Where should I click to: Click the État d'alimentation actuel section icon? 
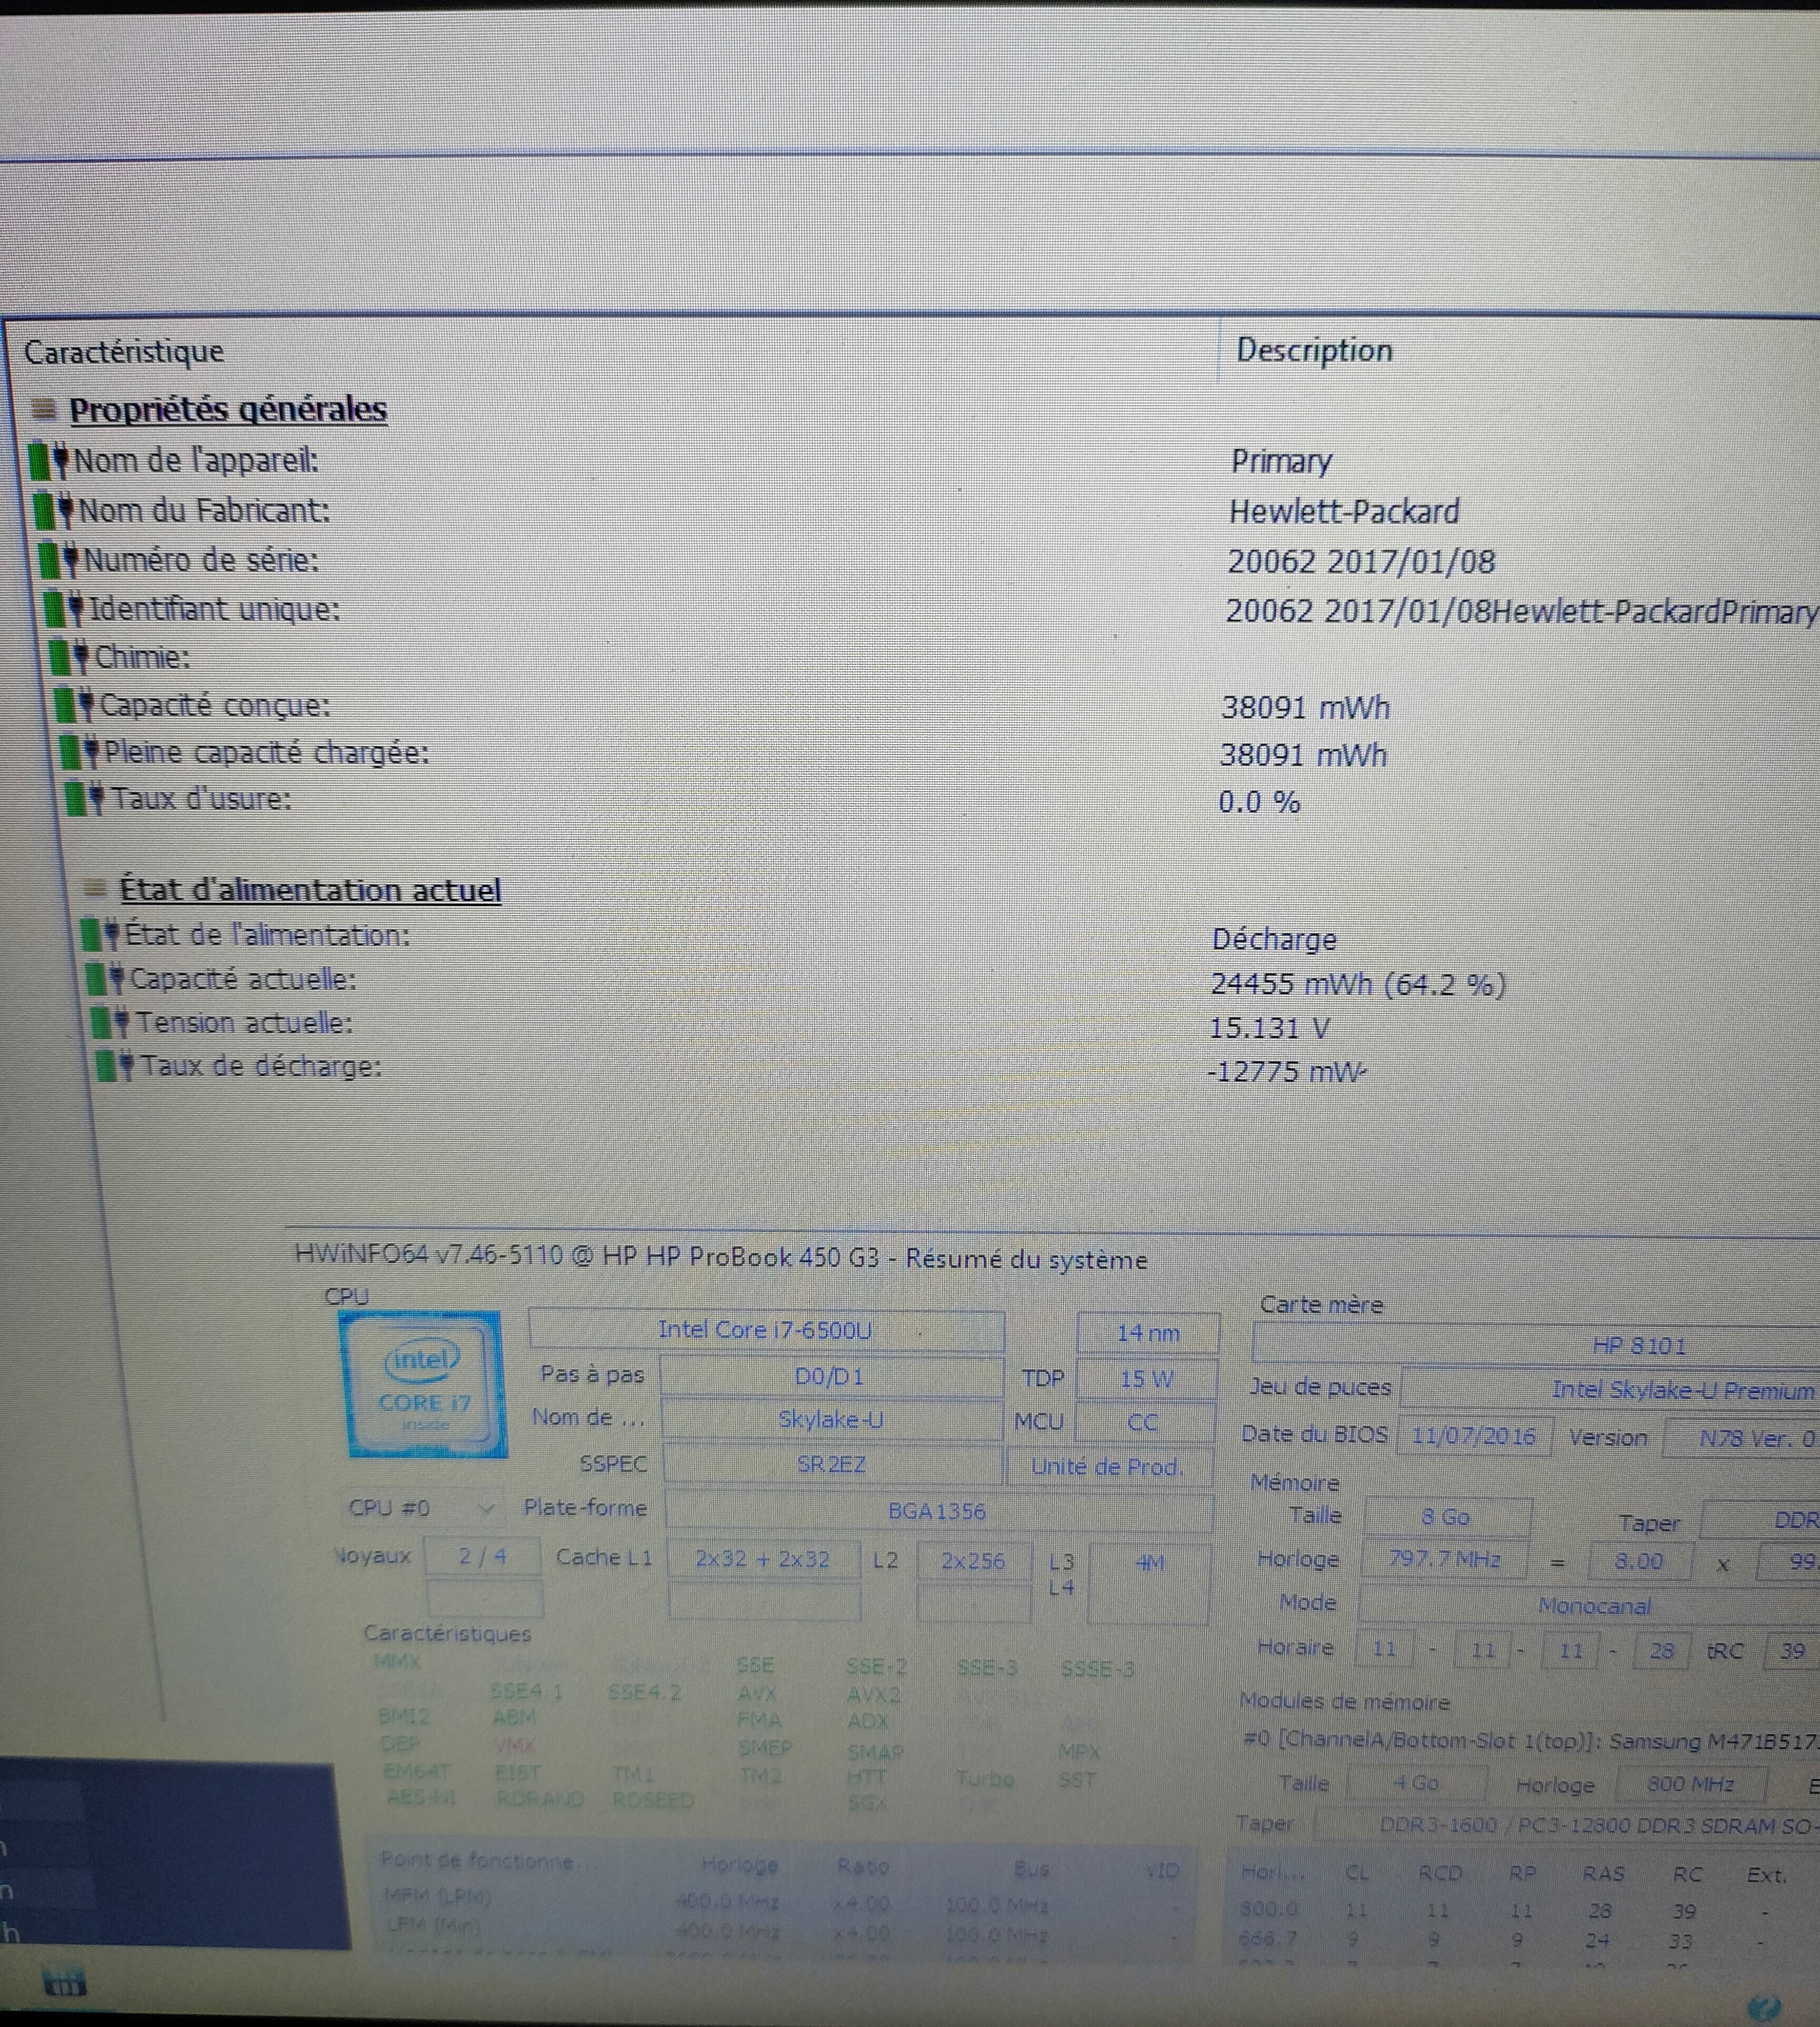[x=95, y=888]
